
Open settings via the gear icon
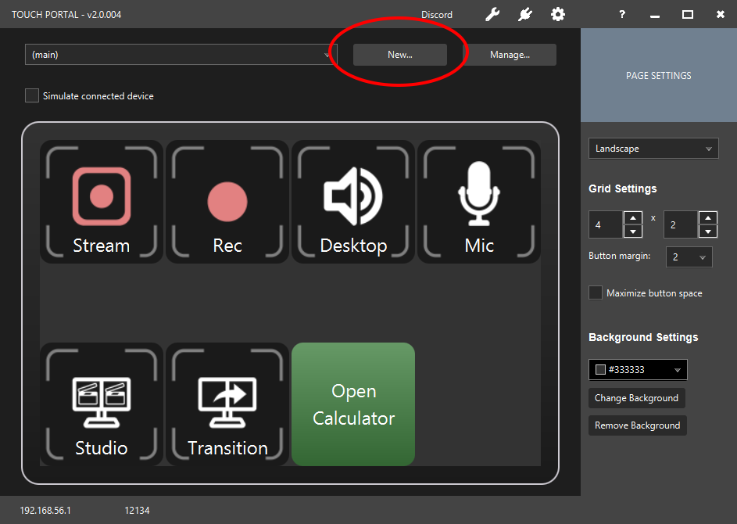pyautogui.click(x=557, y=14)
